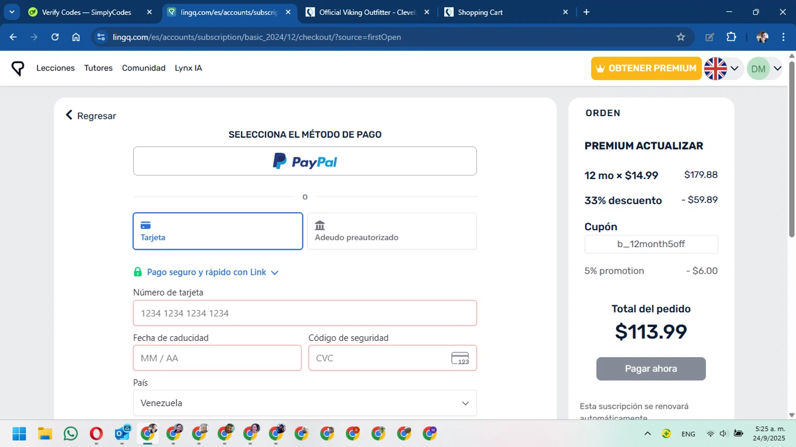This screenshot has width=796, height=447.
Task: Pay with the PayPal button
Action: [x=305, y=161]
